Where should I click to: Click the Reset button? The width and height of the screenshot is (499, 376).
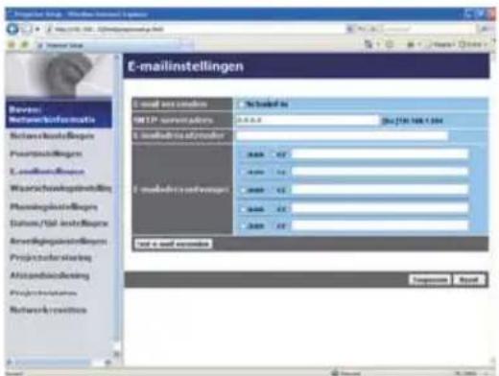coord(469,280)
